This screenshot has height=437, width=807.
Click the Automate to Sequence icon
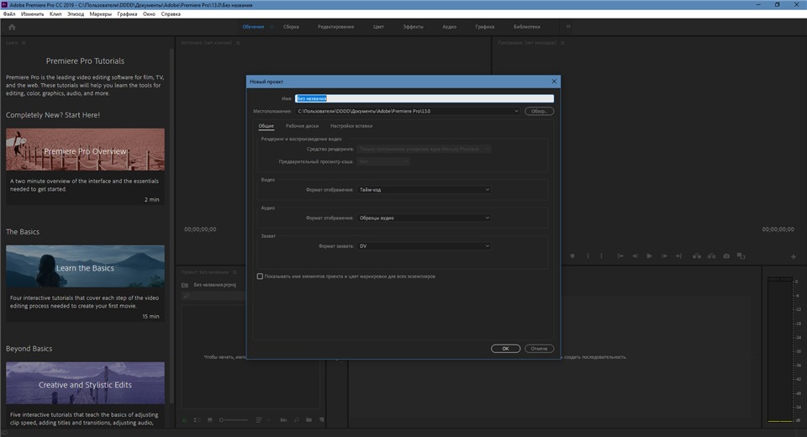click(x=283, y=420)
